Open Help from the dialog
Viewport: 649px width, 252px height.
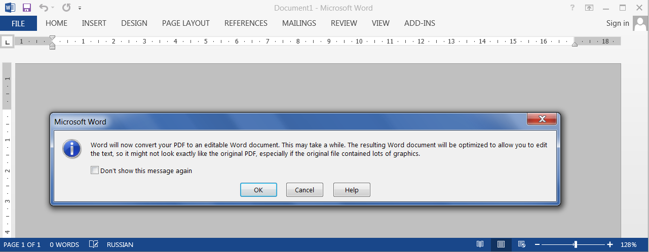[x=352, y=190]
